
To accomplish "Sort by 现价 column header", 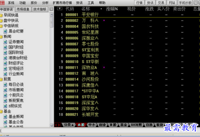I will (131, 9).
